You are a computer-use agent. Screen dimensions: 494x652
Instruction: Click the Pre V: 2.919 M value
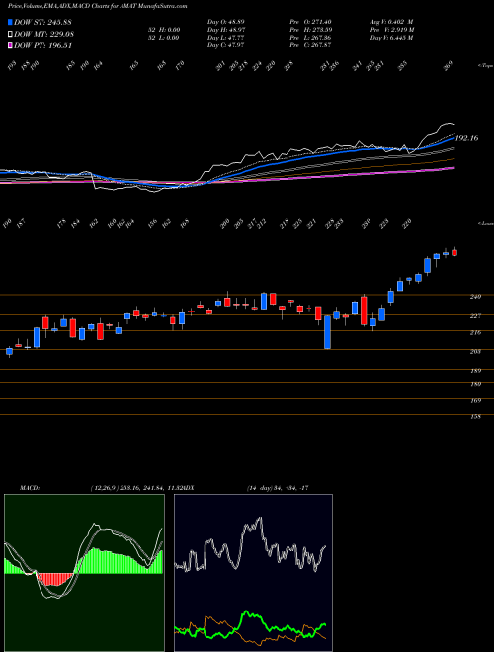(391, 30)
